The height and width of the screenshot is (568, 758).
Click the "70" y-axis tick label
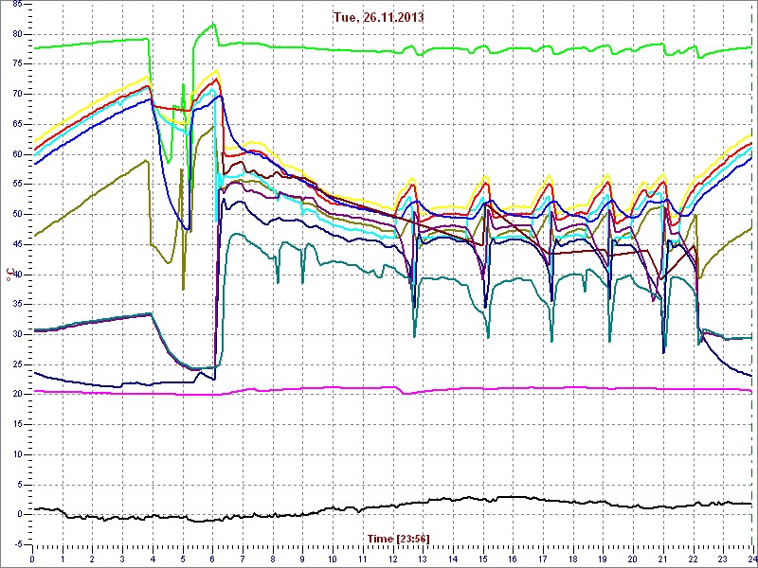click(x=17, y=94)
